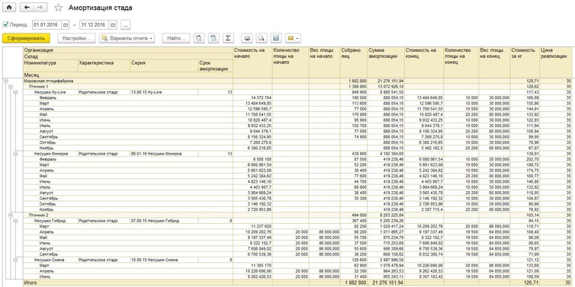
Task: Navigate forward with the right arrow
Action: coord(40,8)
